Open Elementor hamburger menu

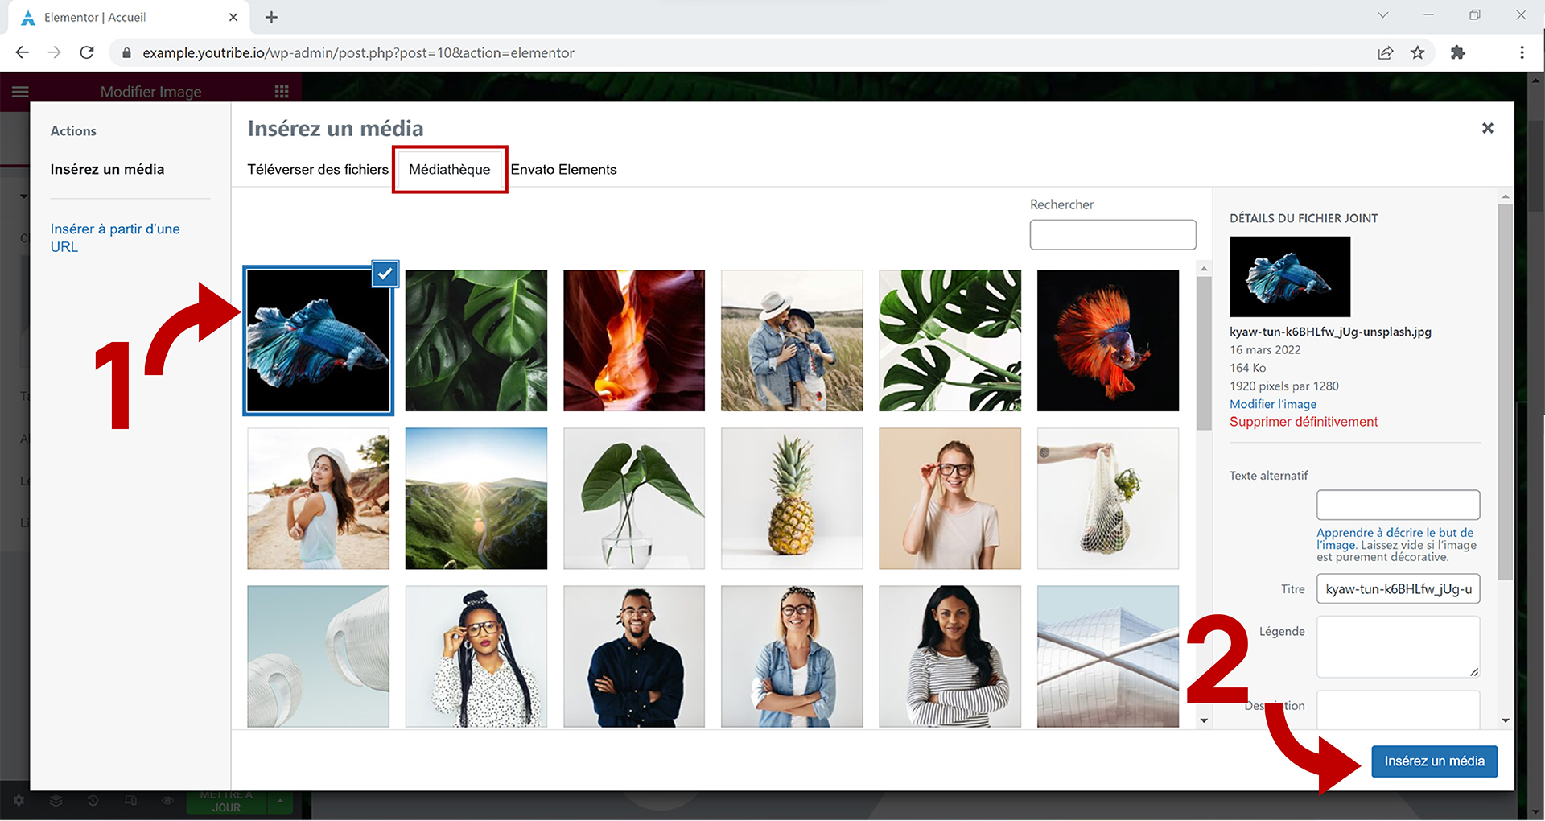[20, 92]
